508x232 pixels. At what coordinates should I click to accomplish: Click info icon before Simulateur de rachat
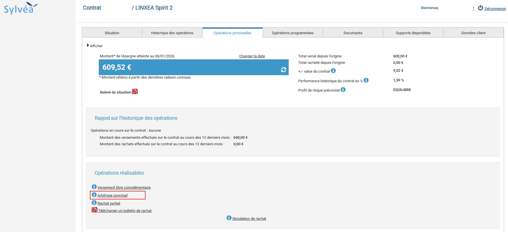pos(229,218)
